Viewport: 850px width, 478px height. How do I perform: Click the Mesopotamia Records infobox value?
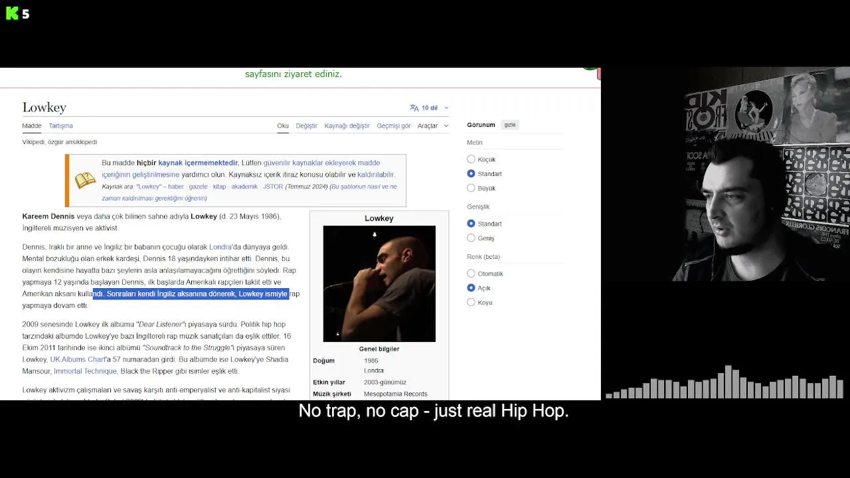pos(396,394)
